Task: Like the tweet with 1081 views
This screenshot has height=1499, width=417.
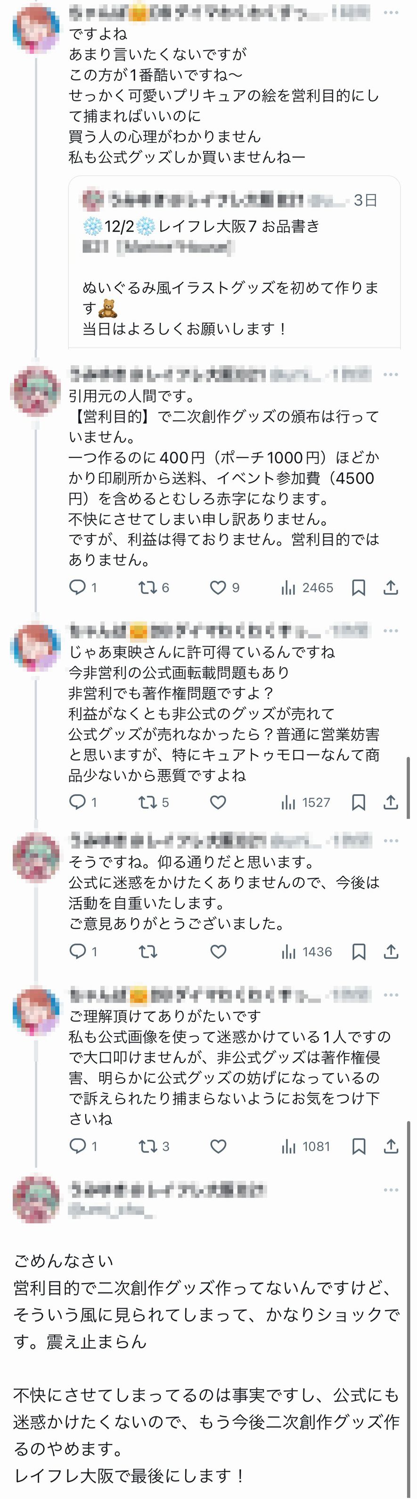Action: [218, 1147]
